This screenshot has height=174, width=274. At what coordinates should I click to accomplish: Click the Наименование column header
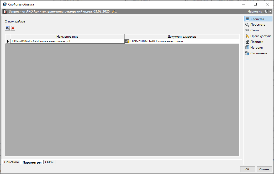tap(67, 37)
